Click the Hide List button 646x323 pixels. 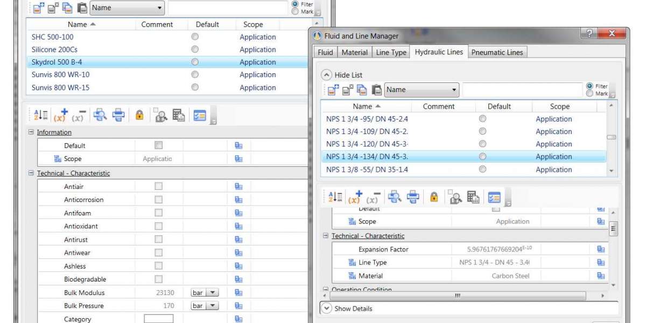pos(342,75)
